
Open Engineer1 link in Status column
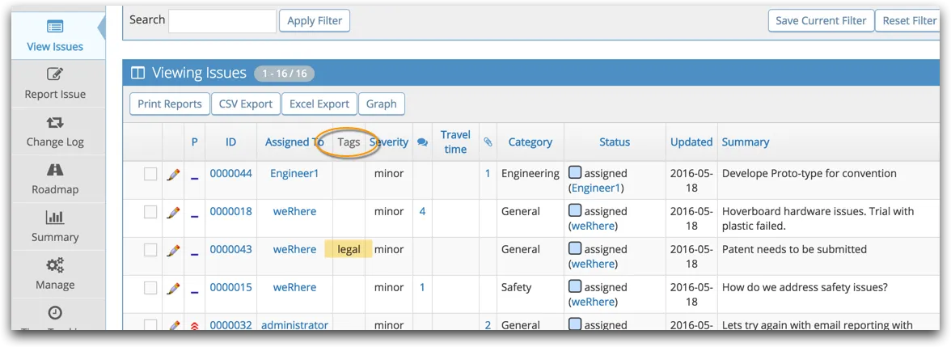tap(596, 188)
